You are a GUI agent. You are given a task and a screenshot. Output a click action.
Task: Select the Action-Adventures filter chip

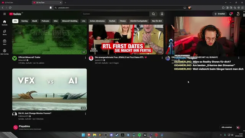coord(97,21)
